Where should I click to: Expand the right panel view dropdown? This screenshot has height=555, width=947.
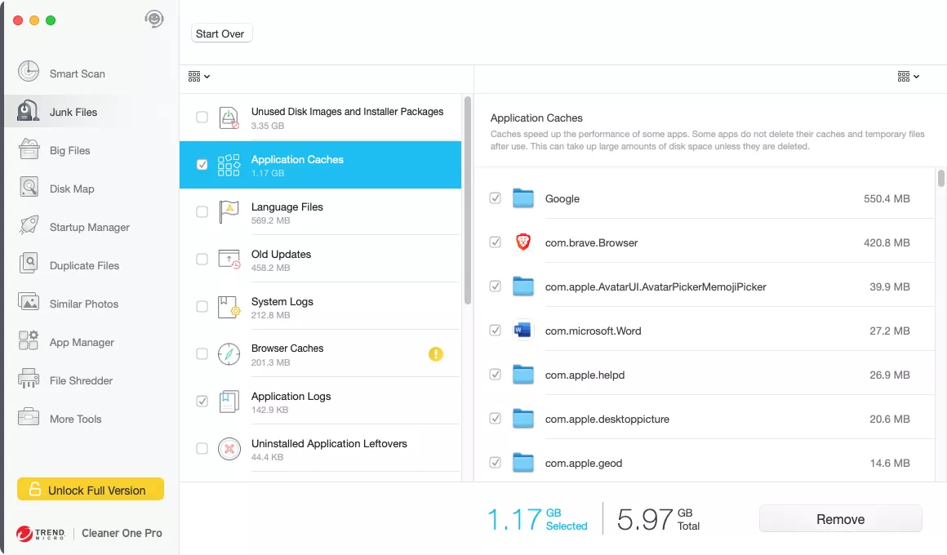tap(908, 77)
